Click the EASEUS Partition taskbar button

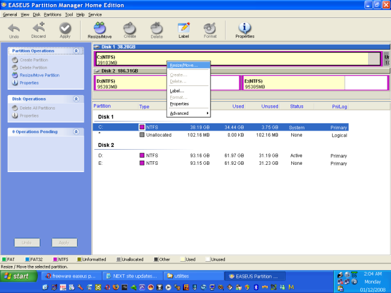[254, 276]
